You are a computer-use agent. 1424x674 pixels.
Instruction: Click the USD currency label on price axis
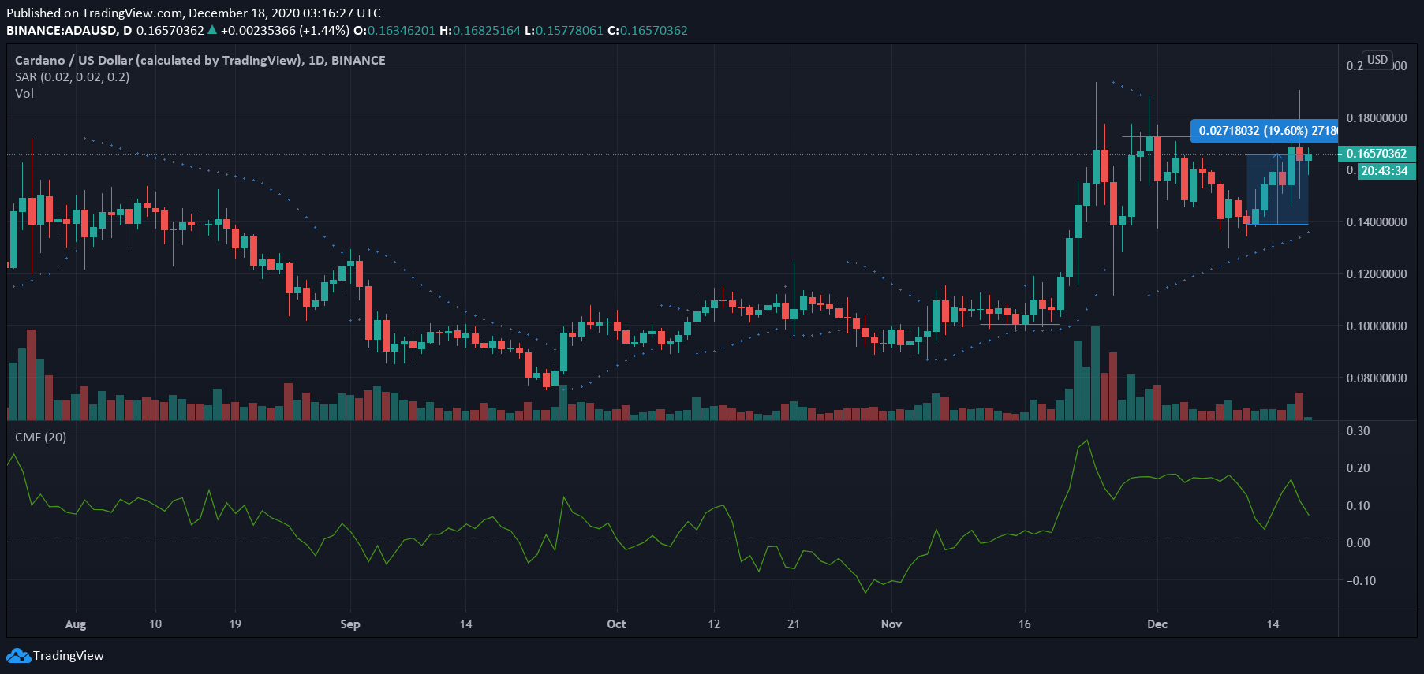[x=1377, y=60]
